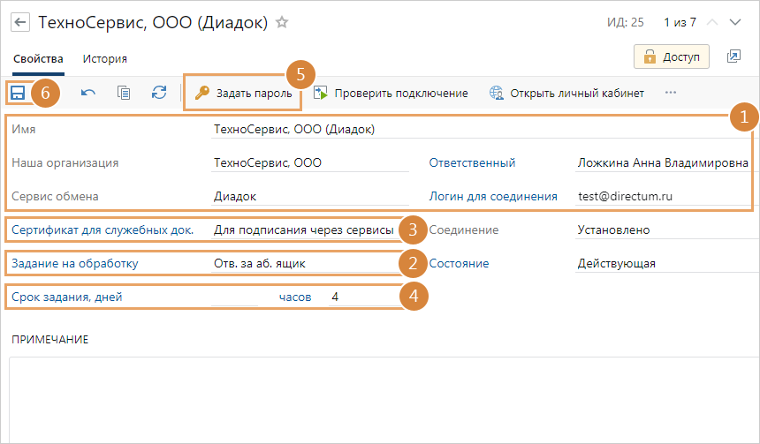The height and width of the screenshot is (444, 760).
Task: Go to previous record with up chevron
Action: [712, 22]
